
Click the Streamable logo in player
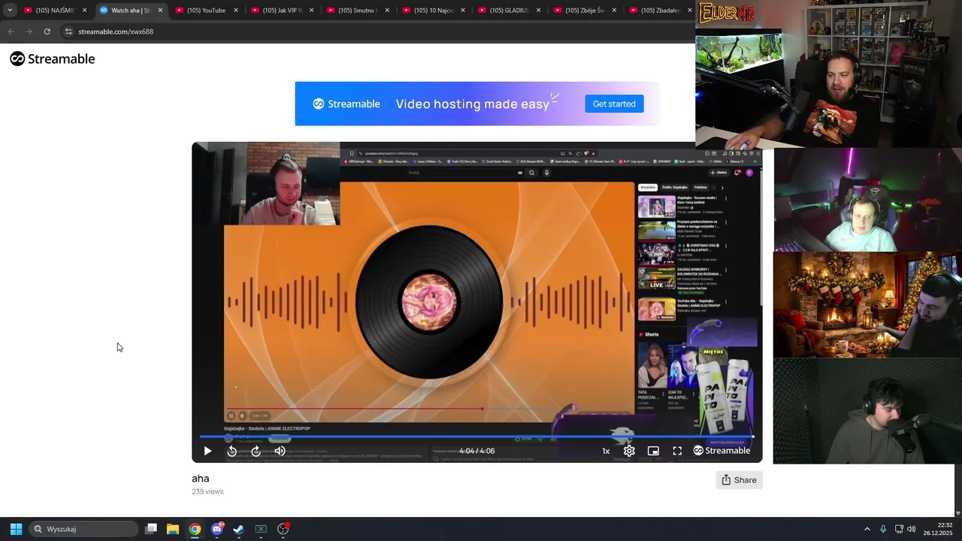click(x=721, y=451)
